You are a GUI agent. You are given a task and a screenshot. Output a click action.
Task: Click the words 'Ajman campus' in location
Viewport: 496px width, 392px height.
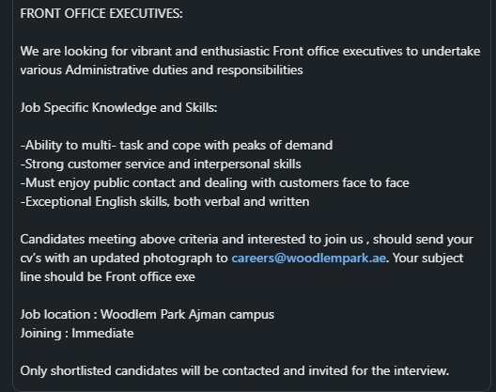pos(231,314)
